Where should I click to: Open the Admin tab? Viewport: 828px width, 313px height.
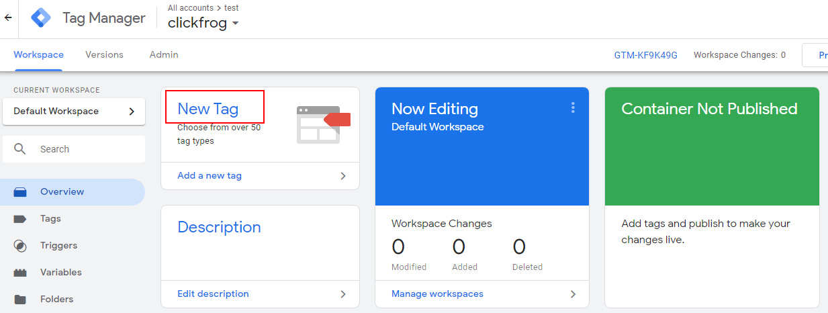[164, 55]
